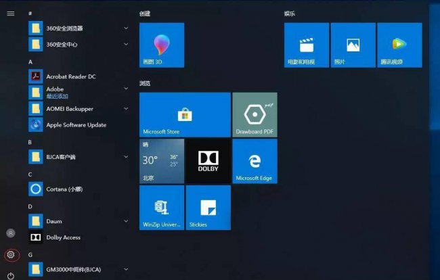
Task: Click the C letter group header
Action: pos(30,174)
